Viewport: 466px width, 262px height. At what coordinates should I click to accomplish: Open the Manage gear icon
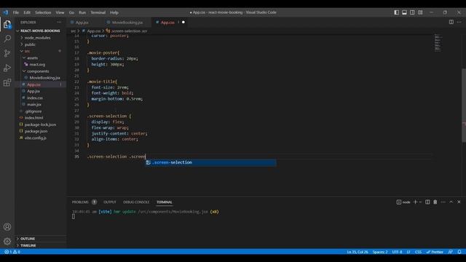pos(7,241)
